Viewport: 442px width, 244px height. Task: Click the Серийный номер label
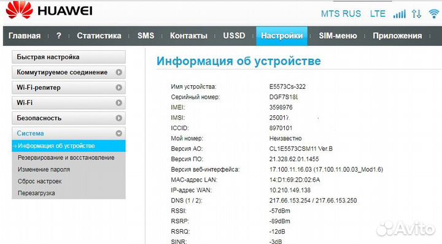tap(195, 97)
